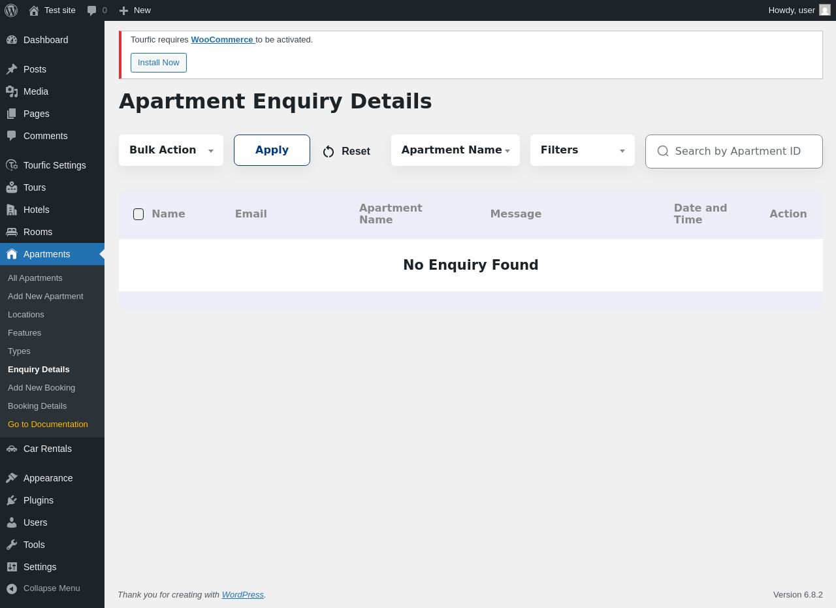Screen dimensions: 836x608
Task: Click the user avatar icon
Action: (x=825, y=10)
